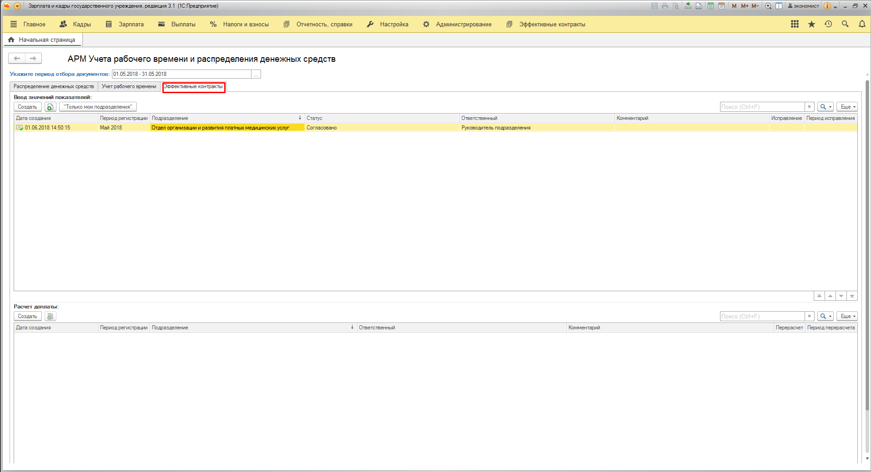Select the row dated 01.06.2018 14:50:15
The image size is (871, 472).
coord(47,128)
